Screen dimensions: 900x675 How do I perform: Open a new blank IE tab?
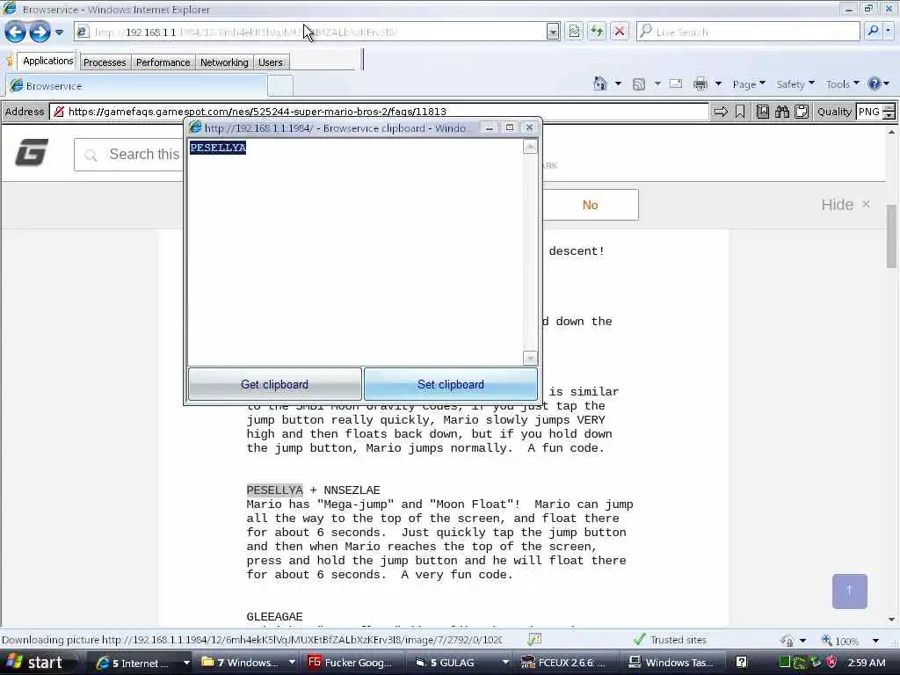[x=280, y=85]
